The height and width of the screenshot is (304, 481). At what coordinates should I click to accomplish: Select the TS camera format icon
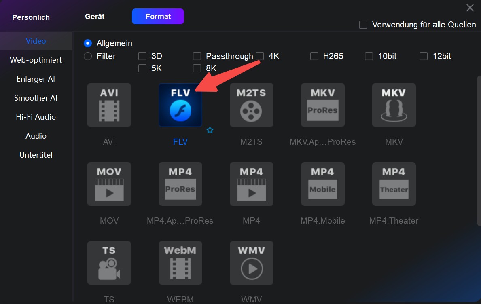pos(109,263)
